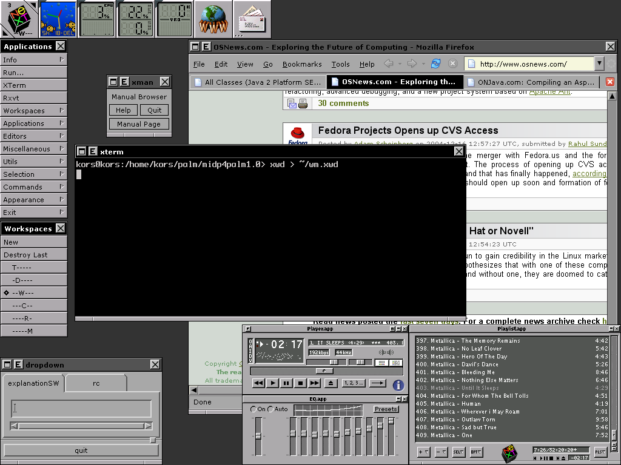The width and height of the screenshot is (621, 465).
Task: Open the remove (-) menu in Playlist.app
Action: (441, 452)
